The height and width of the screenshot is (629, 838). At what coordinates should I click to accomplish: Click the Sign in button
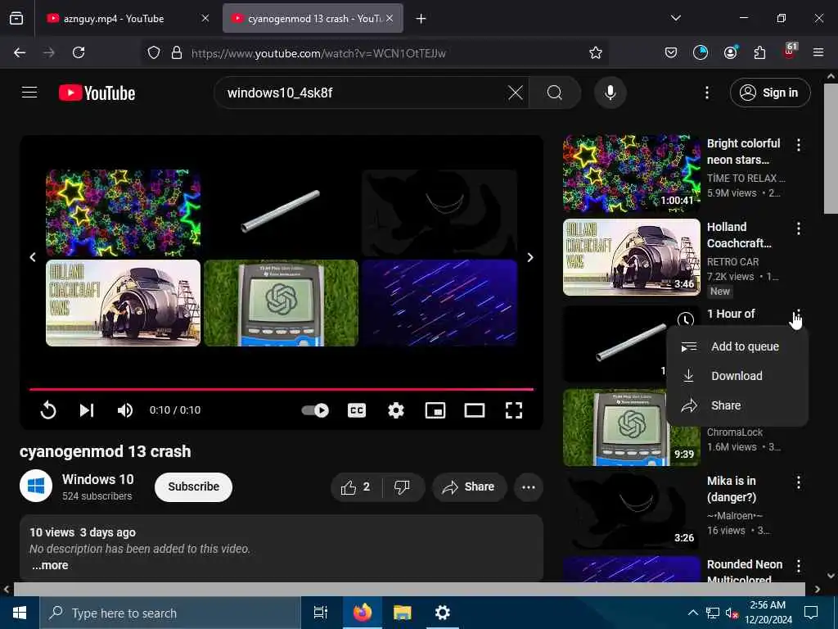coord(770,93)
